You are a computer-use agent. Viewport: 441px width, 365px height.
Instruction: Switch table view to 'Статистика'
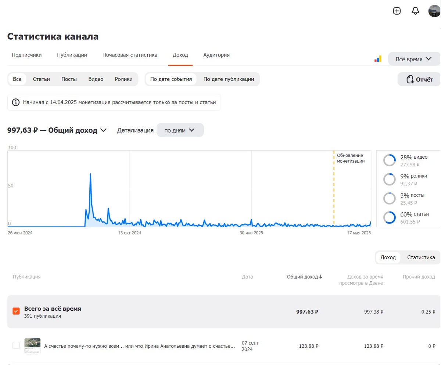coord(421,257)
